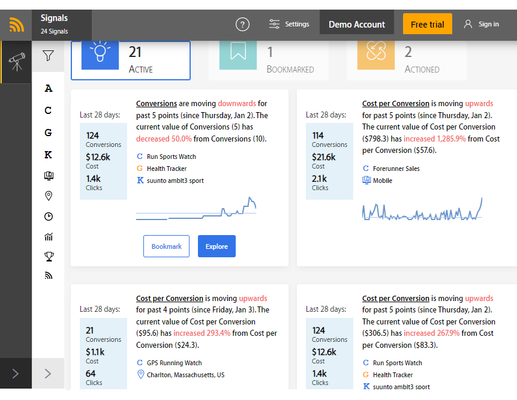Select the small RSS signal filter icon
Viewport: 517px width, 400px height.
(49, 276)
